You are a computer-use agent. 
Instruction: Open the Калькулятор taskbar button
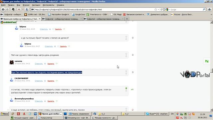point(50,118)
